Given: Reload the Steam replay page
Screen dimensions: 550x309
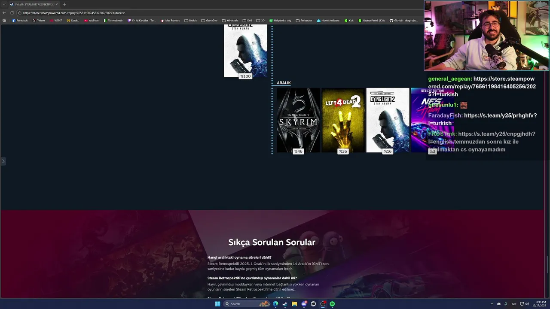Looking at the screenshot, I should [12, 13].
